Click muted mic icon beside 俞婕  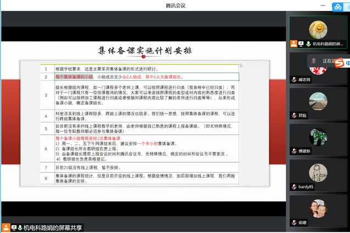[294, 222]
